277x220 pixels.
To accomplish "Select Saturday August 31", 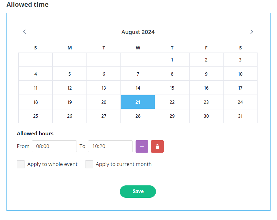I will [240, 116].
